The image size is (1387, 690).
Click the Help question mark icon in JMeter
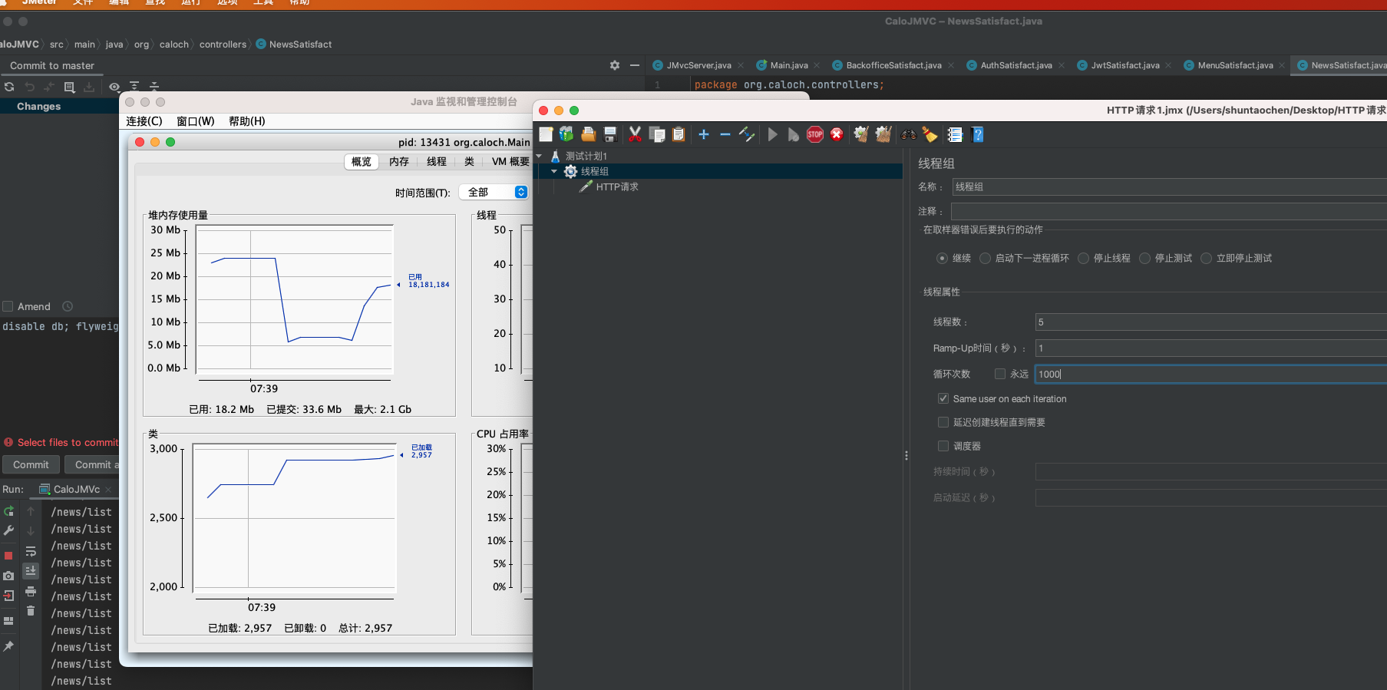tap(978, 134)
